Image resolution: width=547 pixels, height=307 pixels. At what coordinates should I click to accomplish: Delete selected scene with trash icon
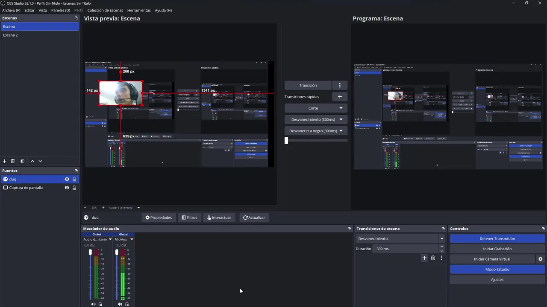point(13,161)
